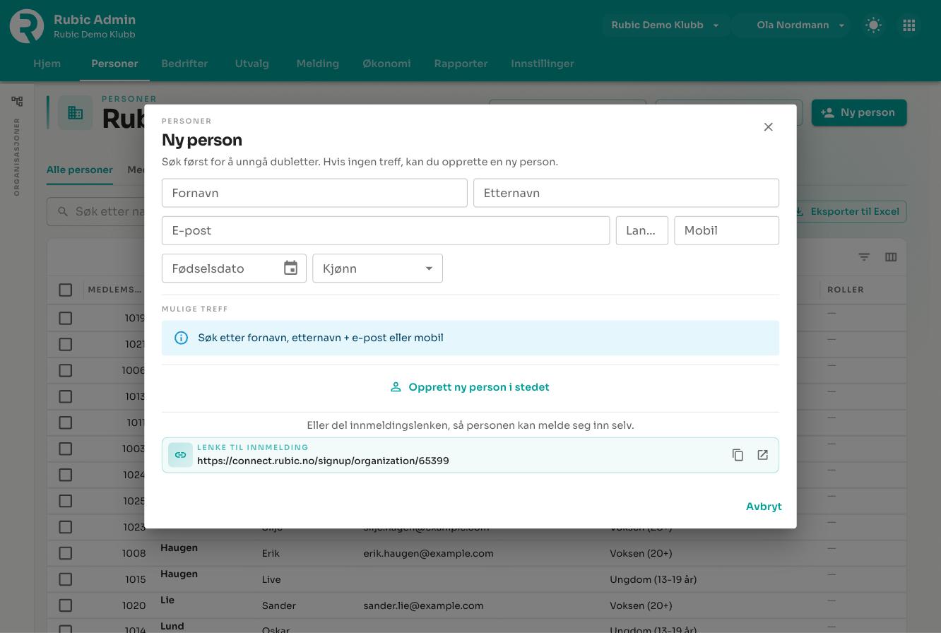Open the Innstillinger menu
The width and height of the screenshot is (941, 633).
(543, 64)
